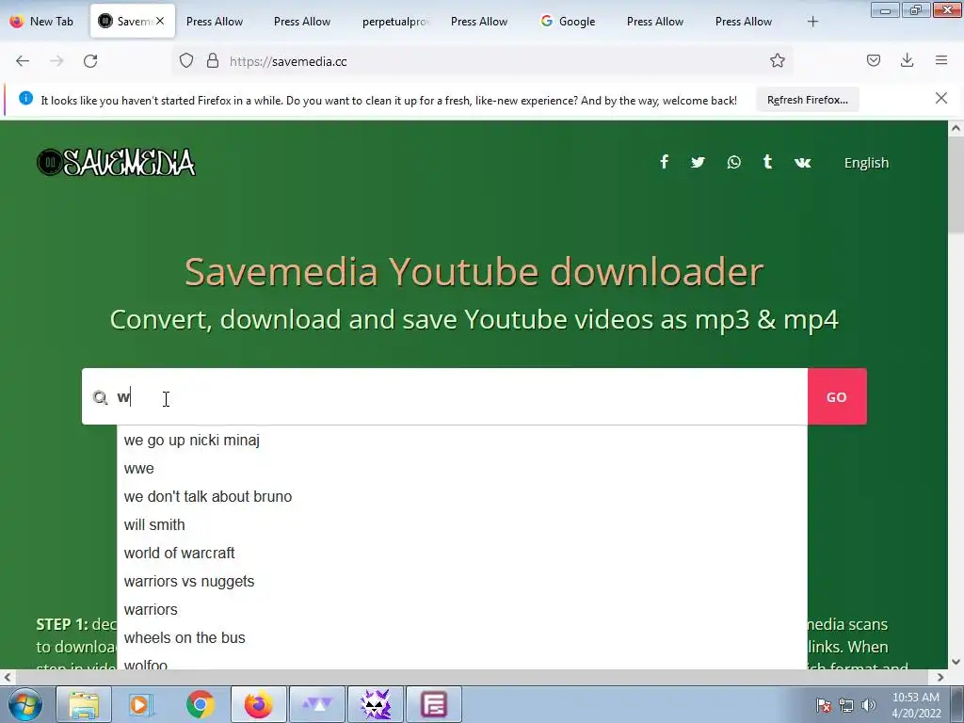Select the 'warriors' suggestion
Screen dimensions: 964x723
coord(461,610)
